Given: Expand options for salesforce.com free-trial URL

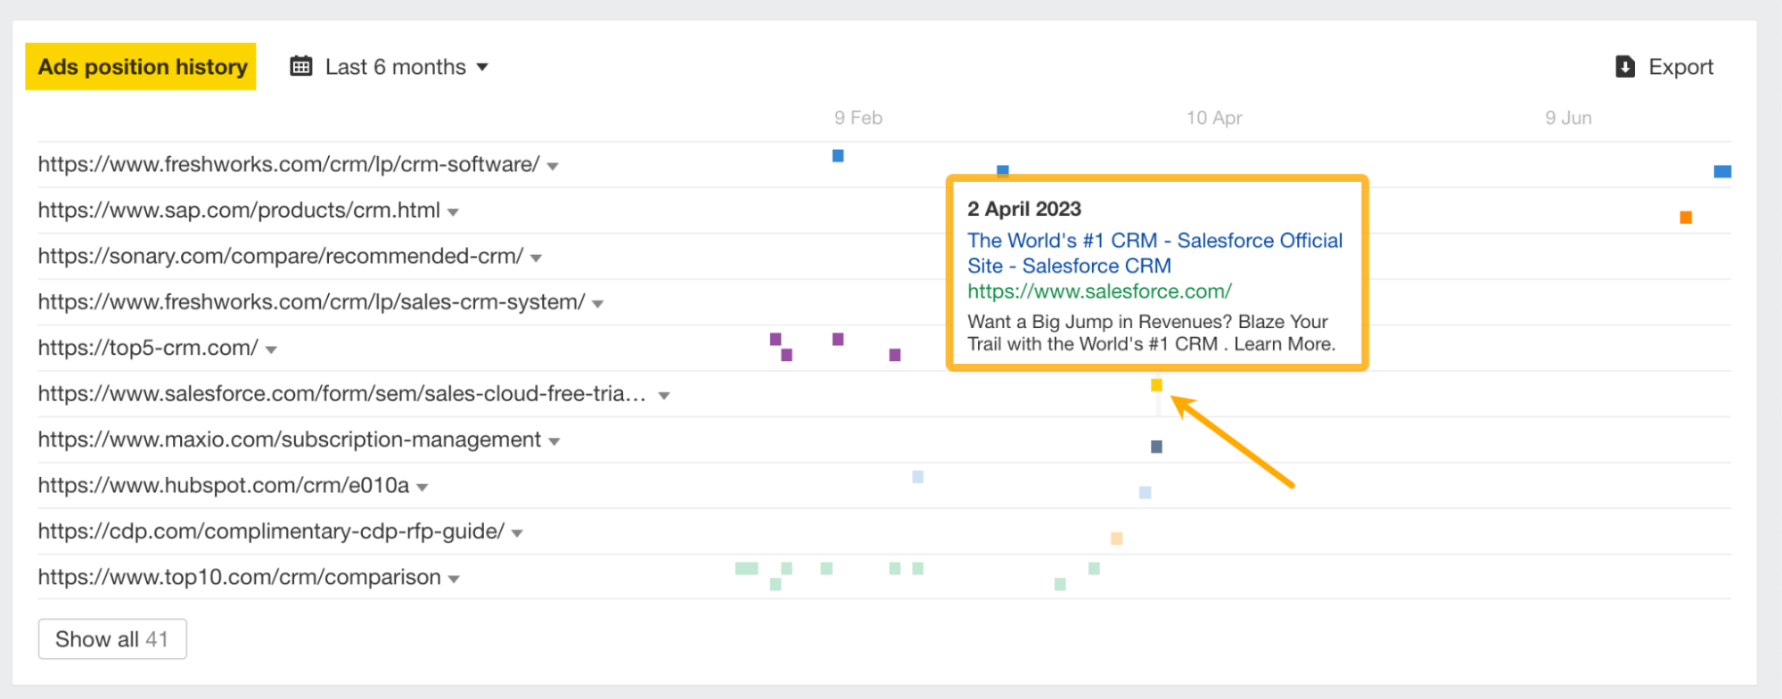Looking at the screenshot, I should point(663,395).
